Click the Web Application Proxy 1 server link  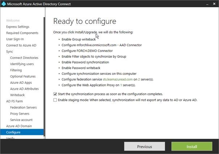[x=121, y=85]
